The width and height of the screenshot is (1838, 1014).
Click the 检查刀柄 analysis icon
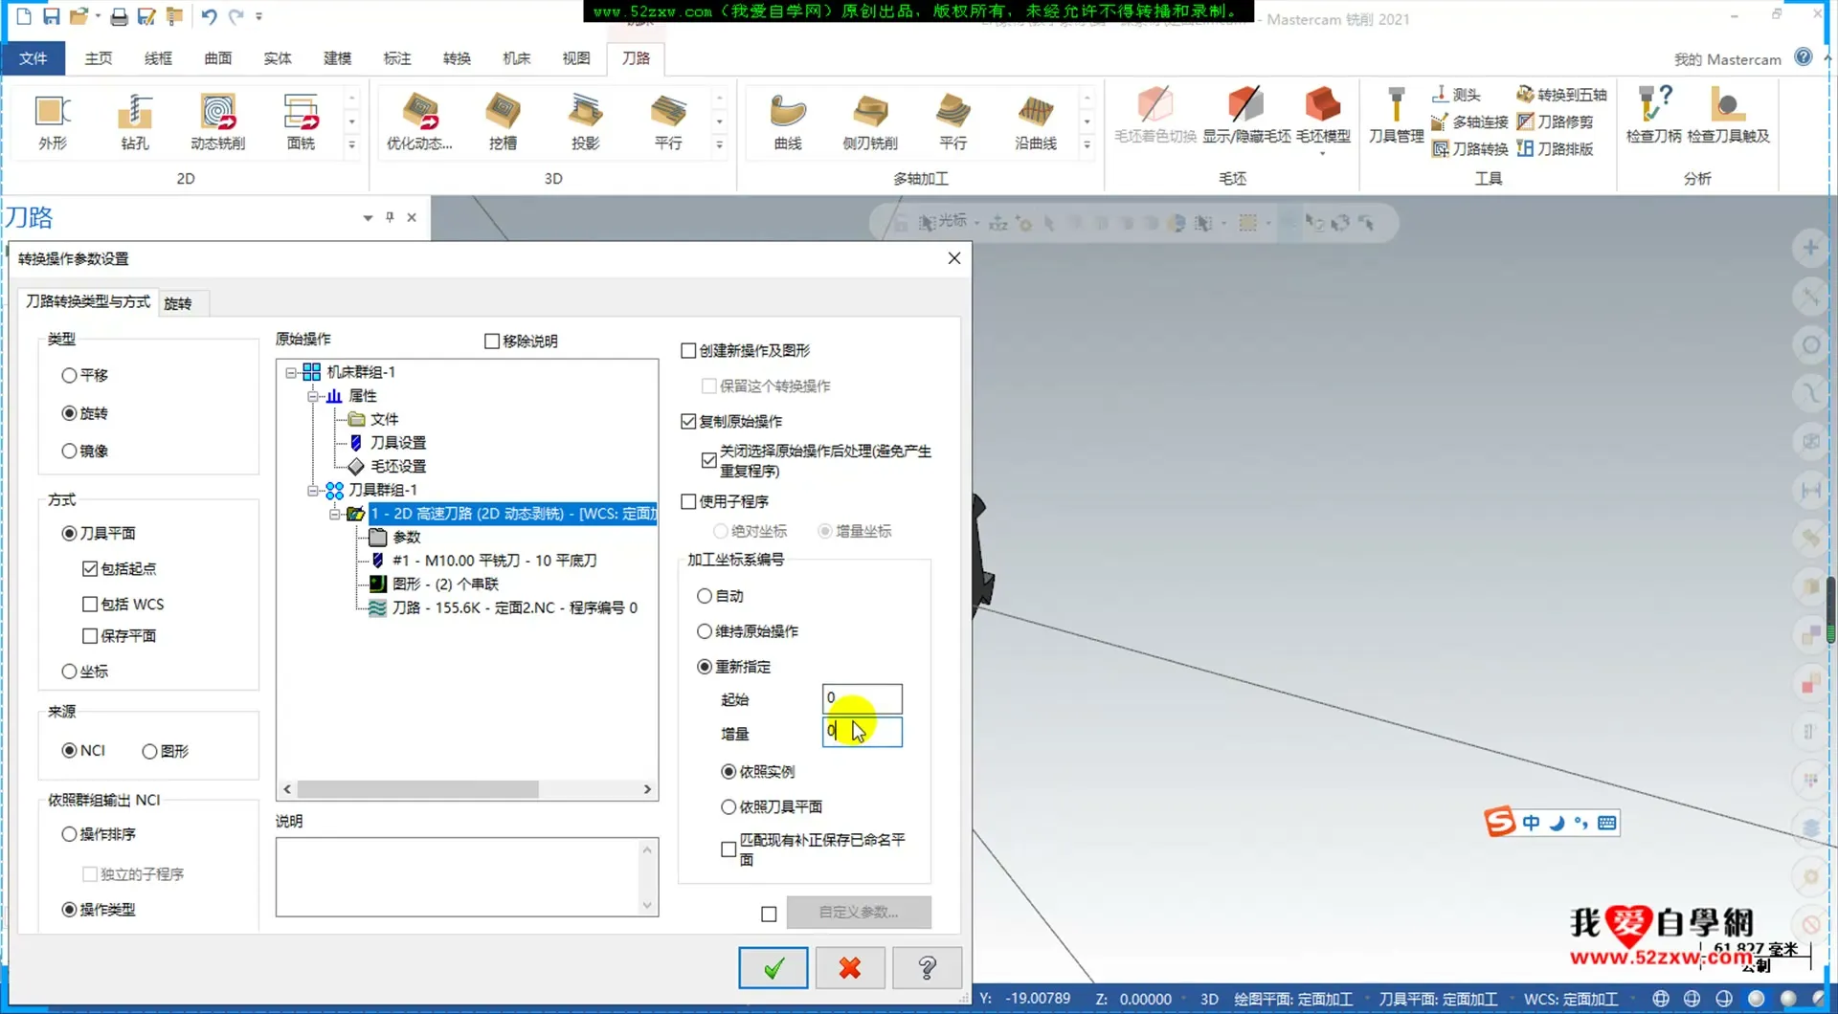(1652, 115)
